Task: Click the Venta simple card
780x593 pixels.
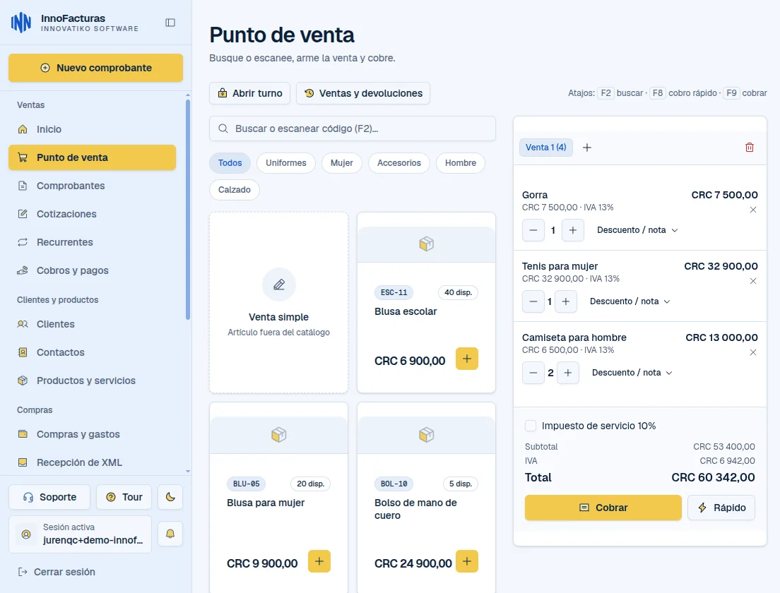Action: tap(278, 303)
